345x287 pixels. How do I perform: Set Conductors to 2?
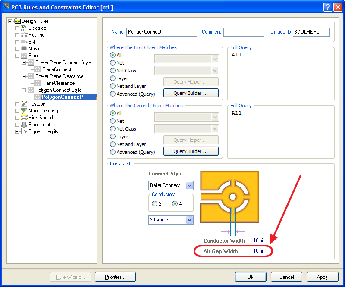tap(154, 204)
